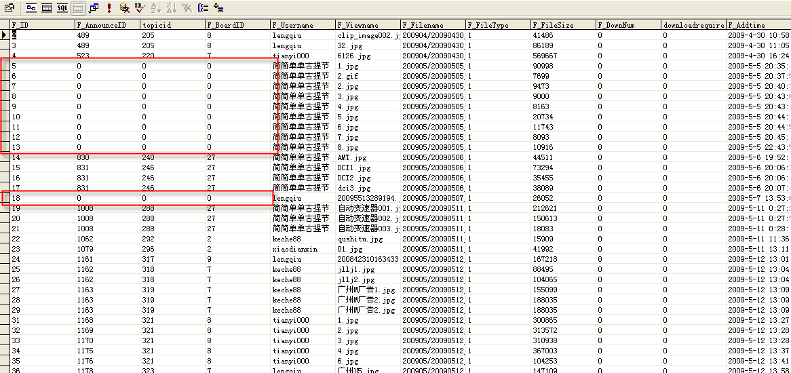The height and width of the screenshot is (373, 791).
Task: Toggle the Results pane button
Action: (78, 7)
